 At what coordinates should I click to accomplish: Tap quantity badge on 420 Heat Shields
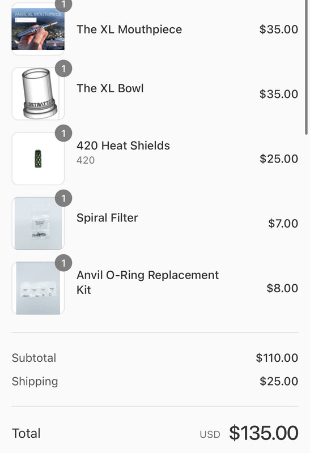[x=63, y=134]
